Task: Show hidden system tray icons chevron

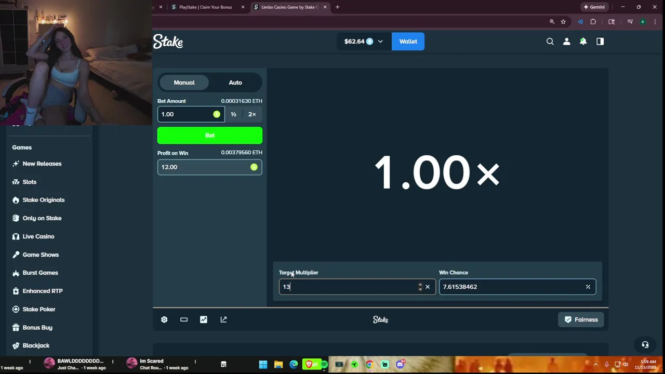Action: tap(595, 365)
